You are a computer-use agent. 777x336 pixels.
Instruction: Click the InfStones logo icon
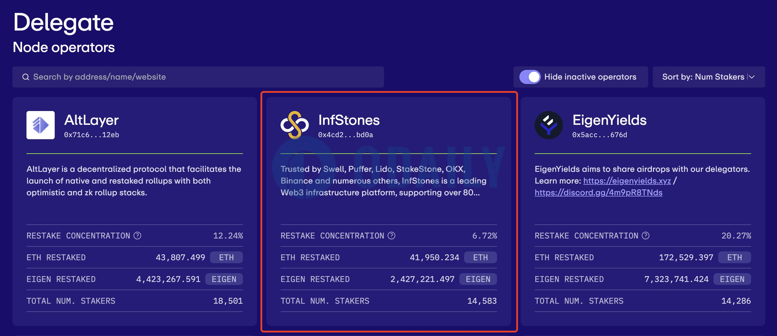[x=294, y=125]
